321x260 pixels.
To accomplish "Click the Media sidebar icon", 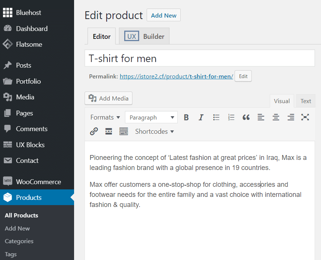I will pos(7,97).
